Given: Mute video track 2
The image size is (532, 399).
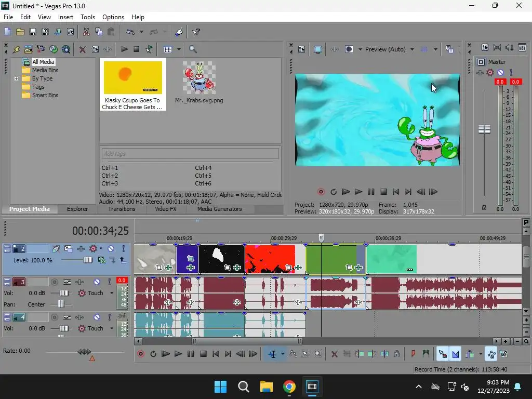Looking at the screenshot, I should point(111,249).
